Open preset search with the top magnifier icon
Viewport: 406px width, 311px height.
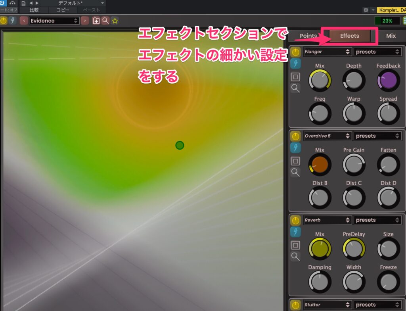tap(105, 21)
